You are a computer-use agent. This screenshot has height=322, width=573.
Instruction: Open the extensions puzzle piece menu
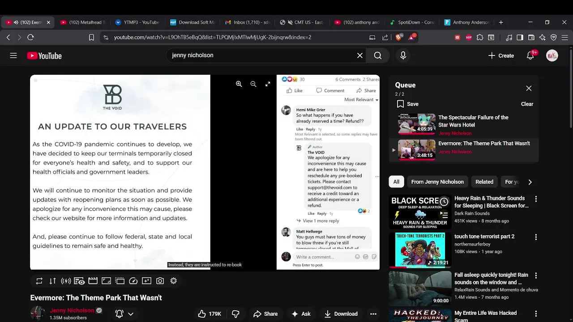click(x=480, y=38)
